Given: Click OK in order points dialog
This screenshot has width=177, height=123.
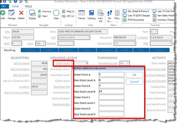Looking at the screenshot, I should click(134, 75).
